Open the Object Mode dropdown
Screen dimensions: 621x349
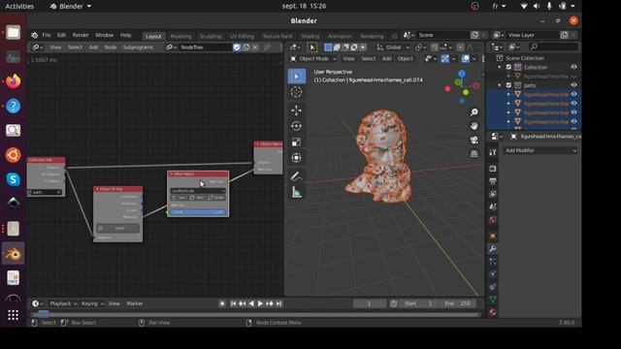313,59
